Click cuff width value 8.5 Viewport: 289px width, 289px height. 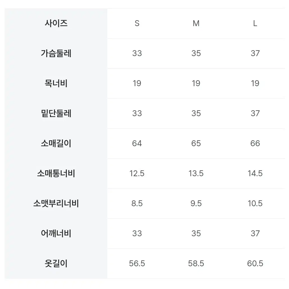137,203
